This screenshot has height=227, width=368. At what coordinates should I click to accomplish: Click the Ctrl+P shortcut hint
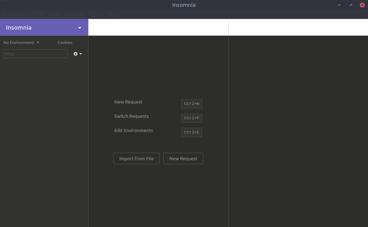[x=192, y=118]
